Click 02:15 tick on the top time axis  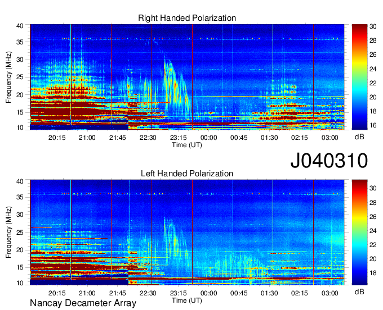coord(300,138)
